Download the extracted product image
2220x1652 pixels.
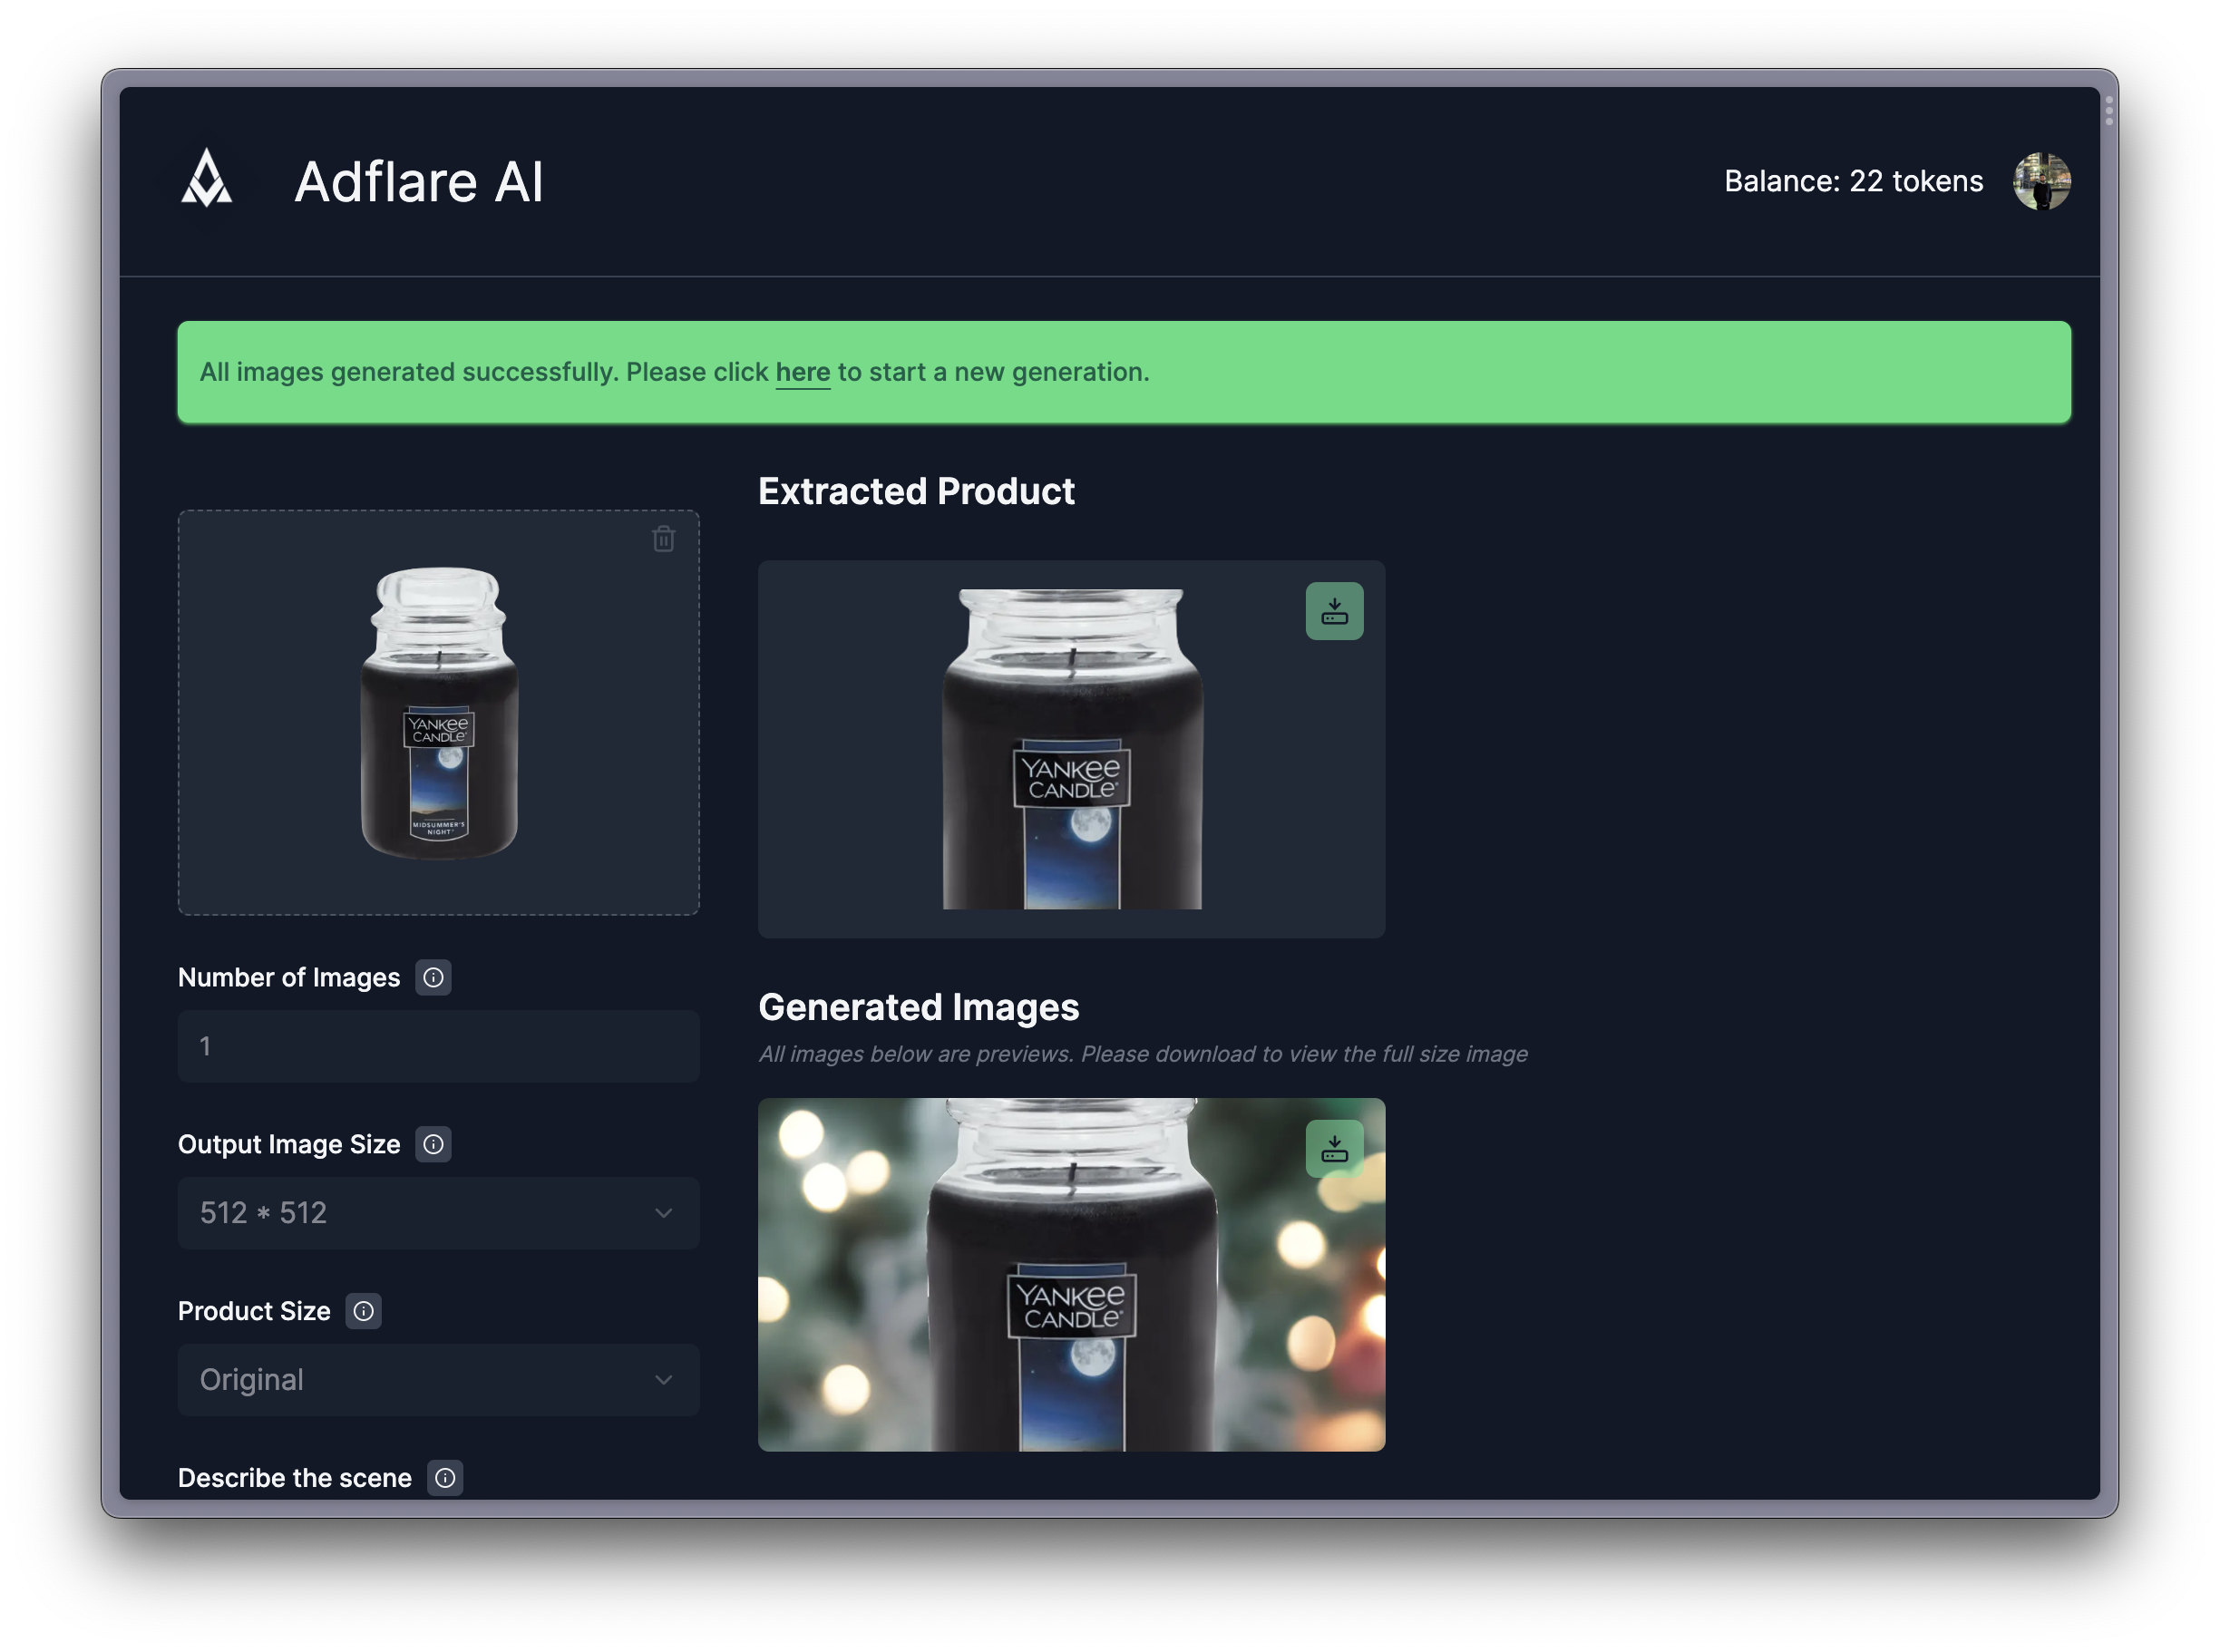pyautogui.click(x=1334, y=611)
